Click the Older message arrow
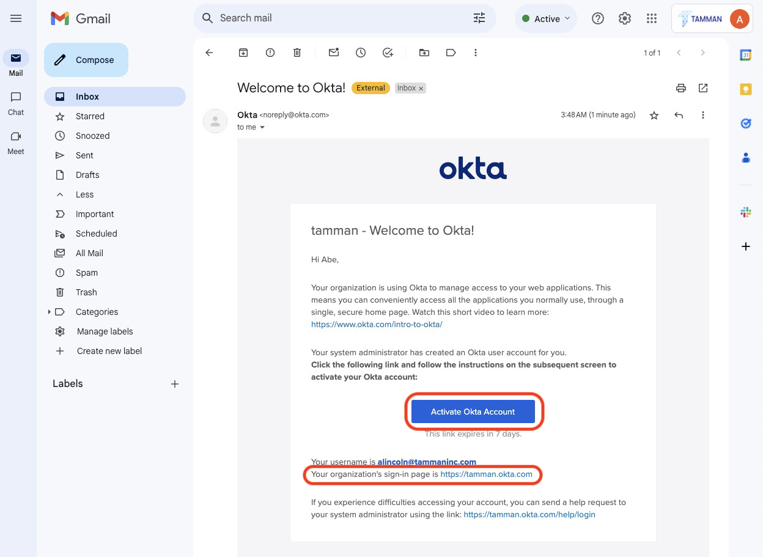Viewport: 763px width, 557px height. tap(703, 53)
